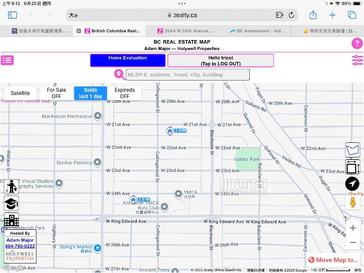Open Safari sidebar panel
Screen dimensions: 364x273
click(12, 15)
